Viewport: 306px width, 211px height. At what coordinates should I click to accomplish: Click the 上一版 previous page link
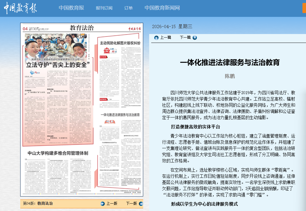tap(112, 204)
